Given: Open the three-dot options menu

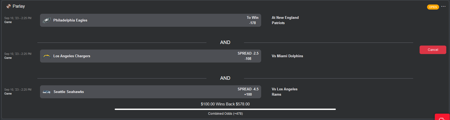Looking at the screenshot, I should [x=443, y=6].
